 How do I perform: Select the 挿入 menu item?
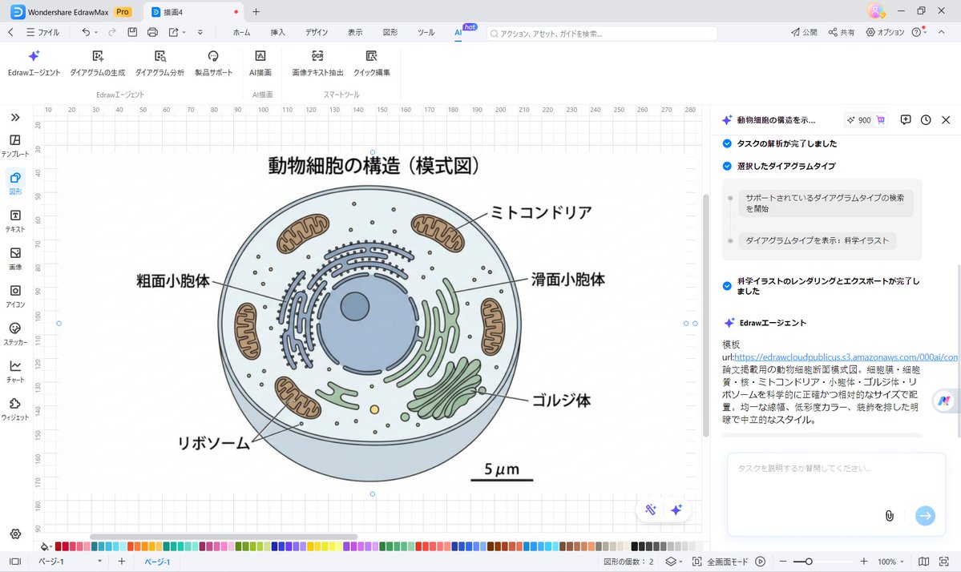tap(277, 32)
